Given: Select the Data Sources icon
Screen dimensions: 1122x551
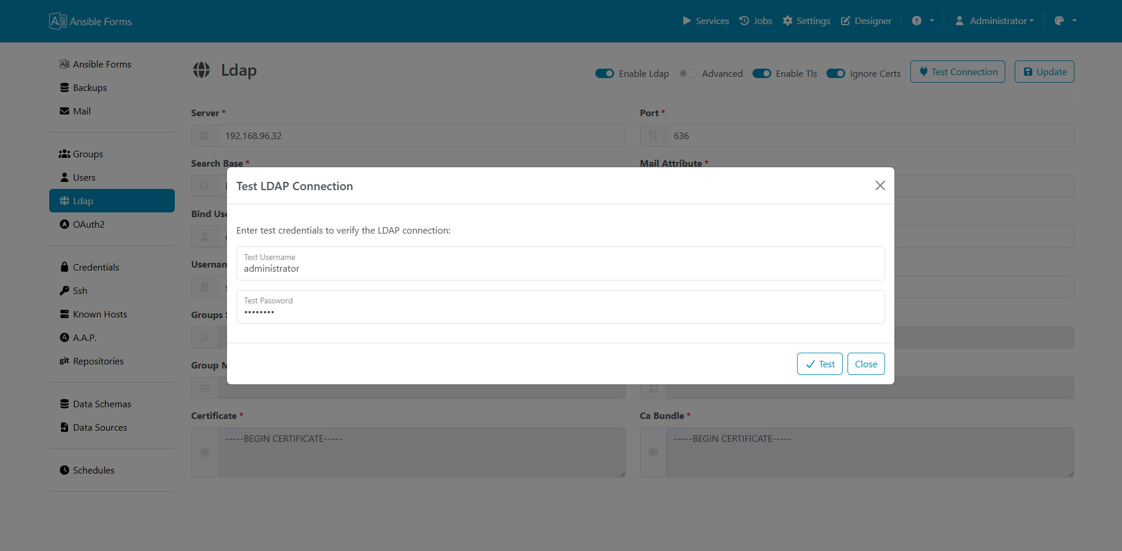Looking at the screenshot, I should 65,427.
